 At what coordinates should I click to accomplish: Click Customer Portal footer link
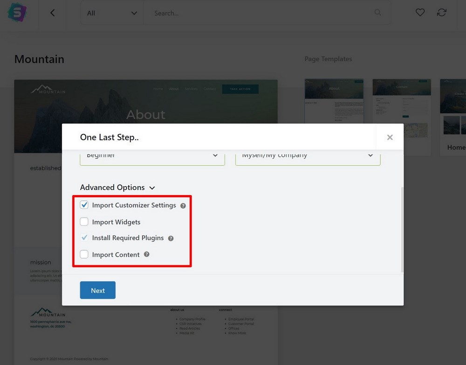pos(241,324)
